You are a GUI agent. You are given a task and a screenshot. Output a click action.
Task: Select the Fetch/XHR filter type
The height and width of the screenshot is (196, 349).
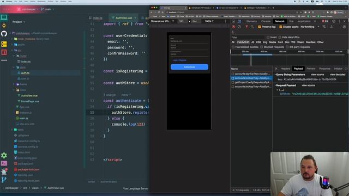click(243, 42)
